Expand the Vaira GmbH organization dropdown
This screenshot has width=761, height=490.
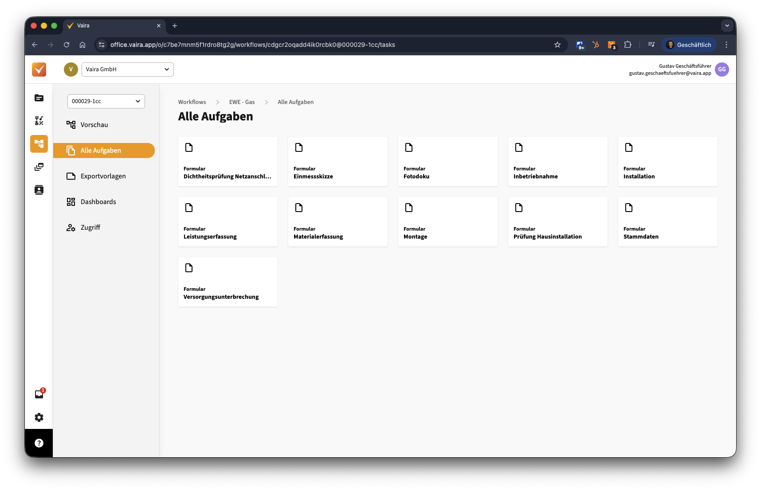click(127, 69)
